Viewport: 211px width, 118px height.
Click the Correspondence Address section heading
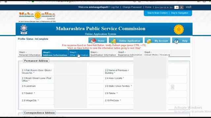[x=40, y=113]
